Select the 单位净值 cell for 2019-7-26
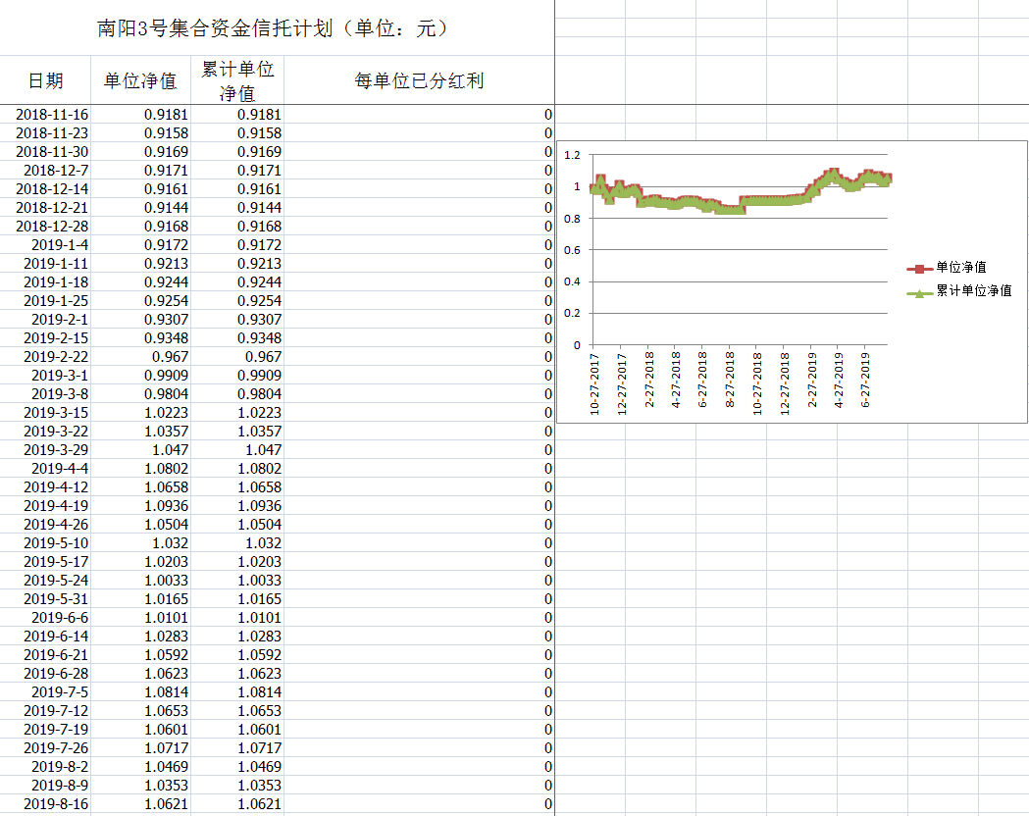This screenshot has height=816, width=1029. pos(140,747)
